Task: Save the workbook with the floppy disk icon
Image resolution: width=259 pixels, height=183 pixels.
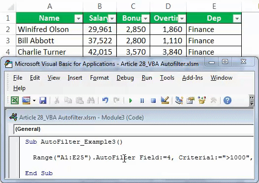Action: (x=43, y=100)
